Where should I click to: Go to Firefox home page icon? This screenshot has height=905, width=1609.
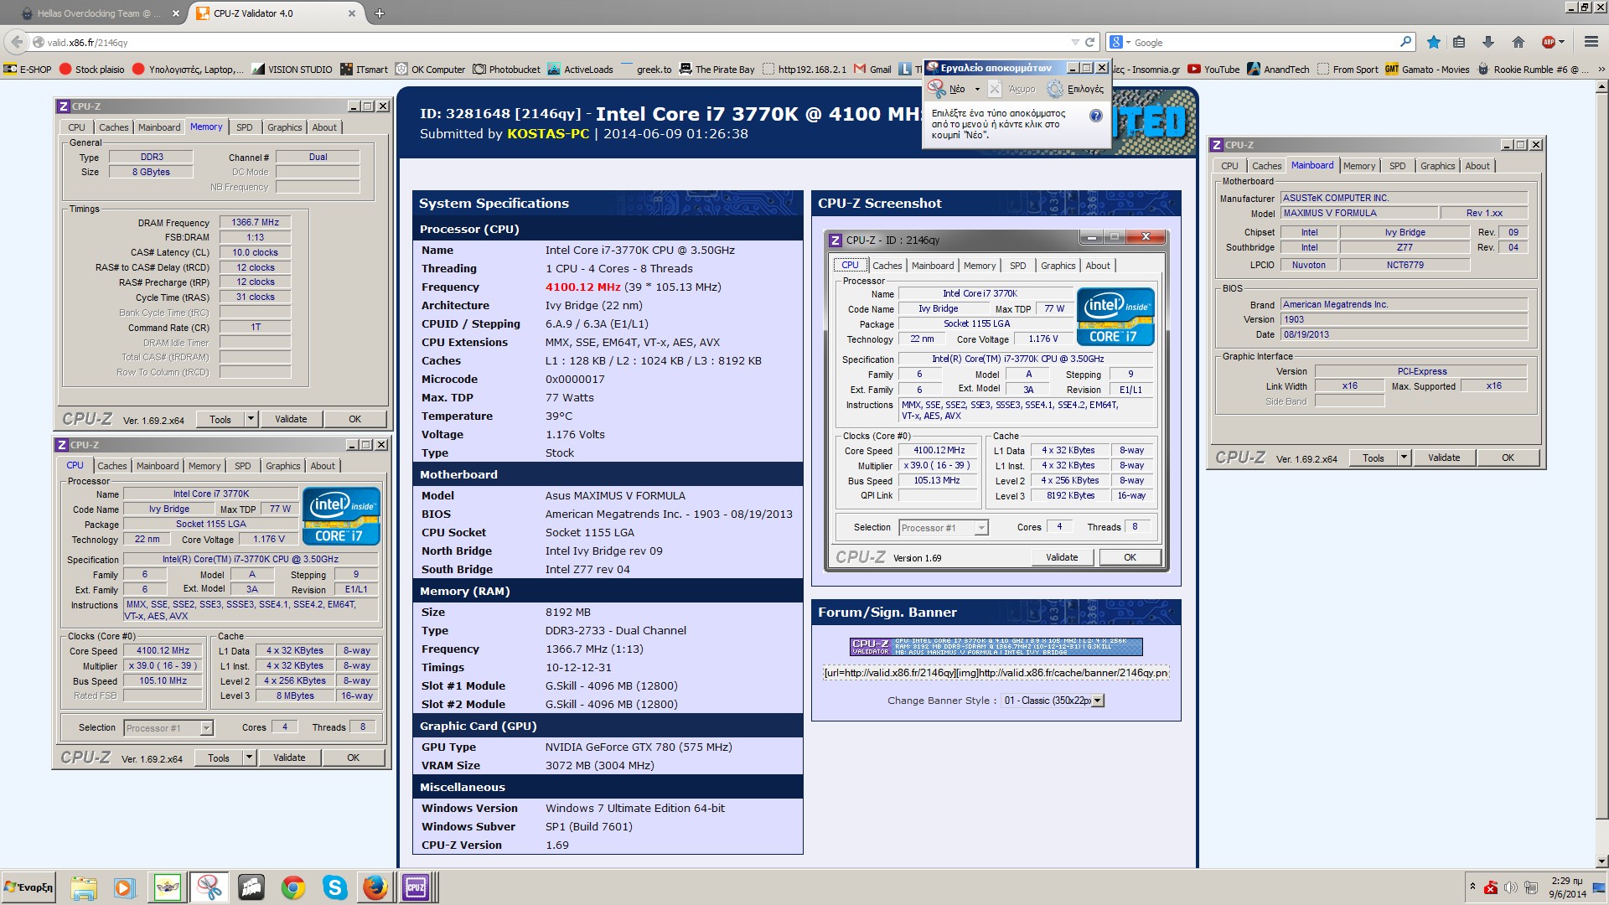coord(1518,42)
